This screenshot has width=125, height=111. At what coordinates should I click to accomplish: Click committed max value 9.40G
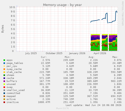pos(118,93)
